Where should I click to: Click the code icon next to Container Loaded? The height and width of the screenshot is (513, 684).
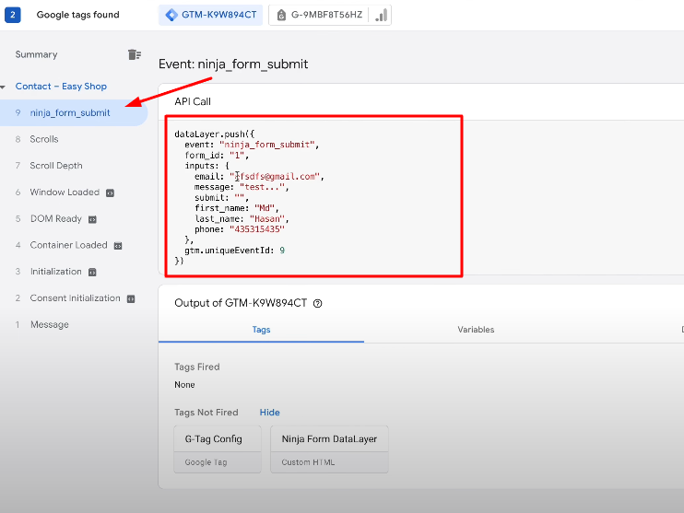(118, 246)
